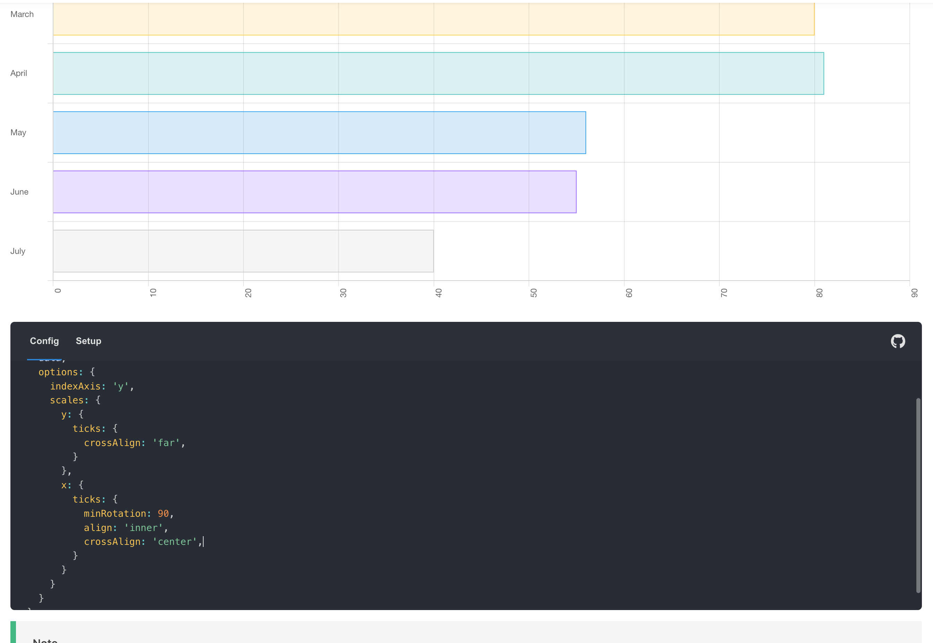Click the Note section heading
Viewport: 933px width, 643px height.
click(45, 640)
